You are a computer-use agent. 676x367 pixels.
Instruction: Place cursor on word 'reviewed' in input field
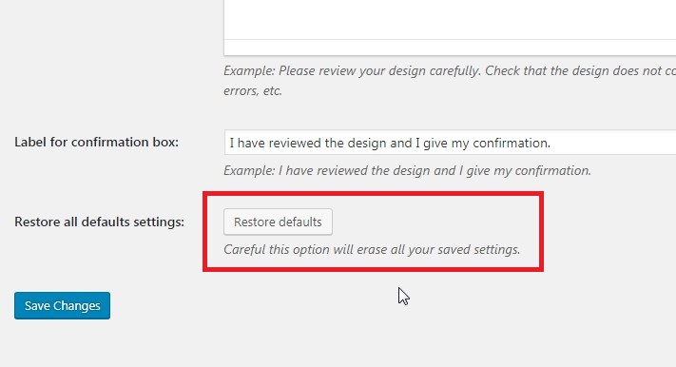click(x=296, y=143)
